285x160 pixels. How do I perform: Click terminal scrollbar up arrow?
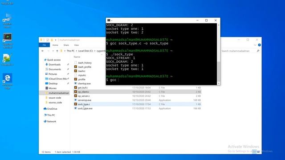[x=219, y=25]
